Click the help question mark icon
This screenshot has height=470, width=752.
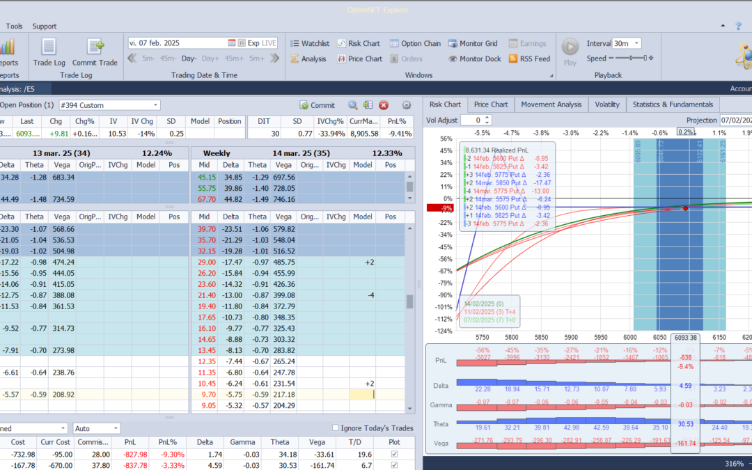[x=739, y=26]
